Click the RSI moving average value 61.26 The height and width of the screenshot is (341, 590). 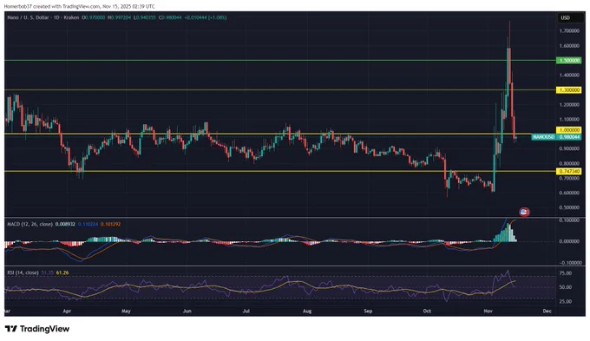point(62,272)
